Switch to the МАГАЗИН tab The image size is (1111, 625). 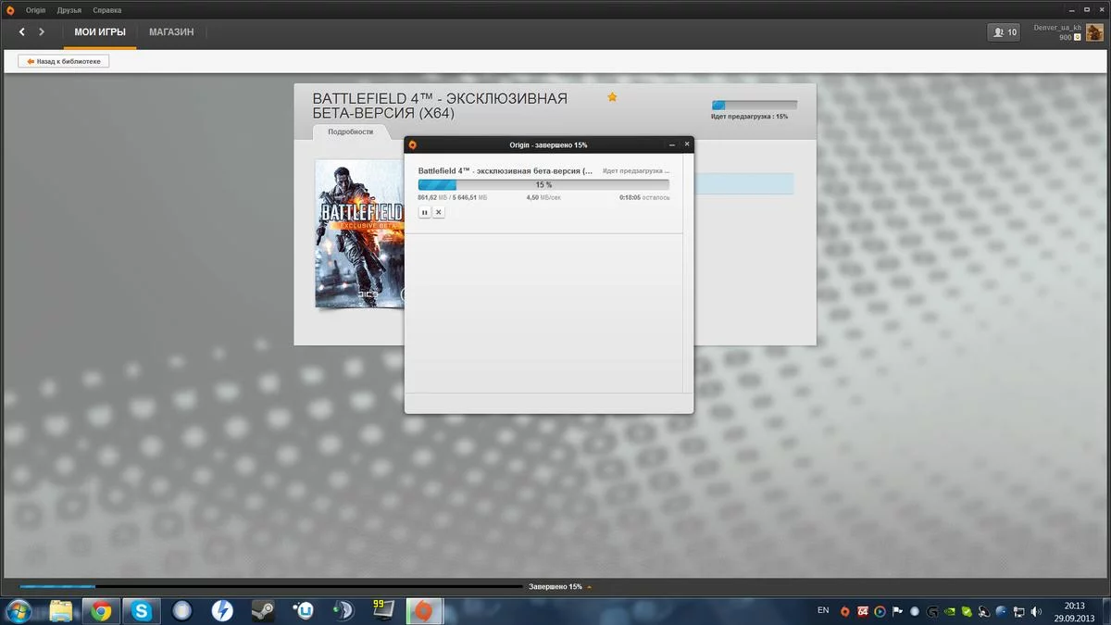[x=171, y=32]
